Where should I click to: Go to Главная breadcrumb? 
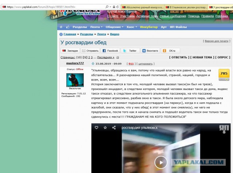pyautogui.click(x=70, y=34)
